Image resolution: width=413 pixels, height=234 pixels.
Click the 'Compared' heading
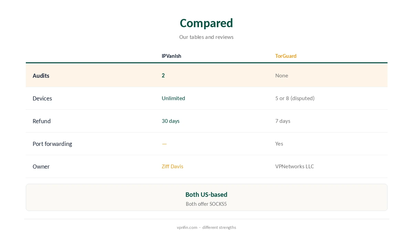[206, 23]
